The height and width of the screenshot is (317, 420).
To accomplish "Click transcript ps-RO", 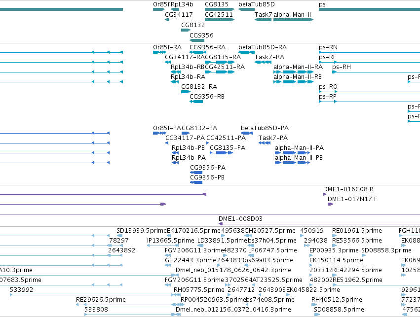I will [328, 87].
